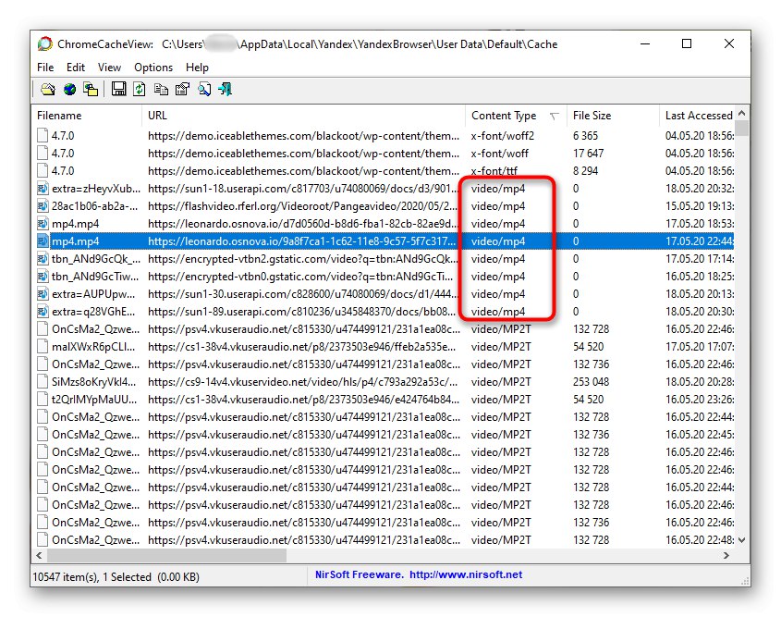Click the horizontal scrollbar thumb
Screen dimensions: 781x617
point(166,555)
